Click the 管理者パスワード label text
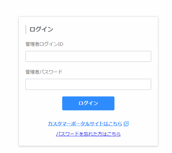Screen dimensions: 172x153 44,72
